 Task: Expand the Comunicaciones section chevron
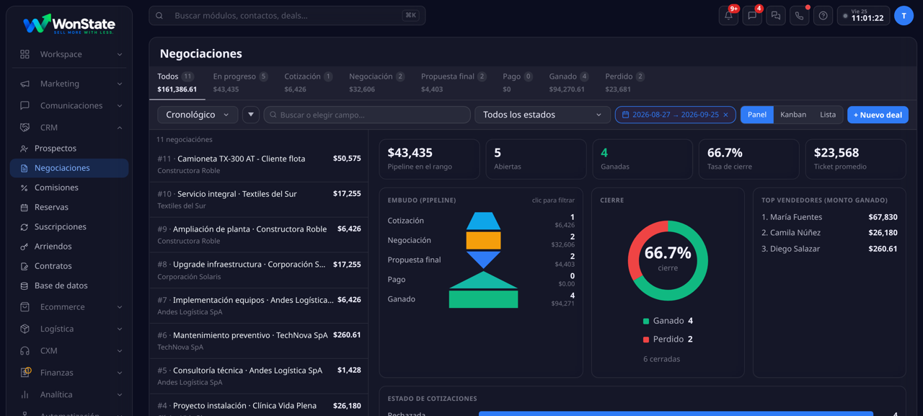tap(120, 105)
